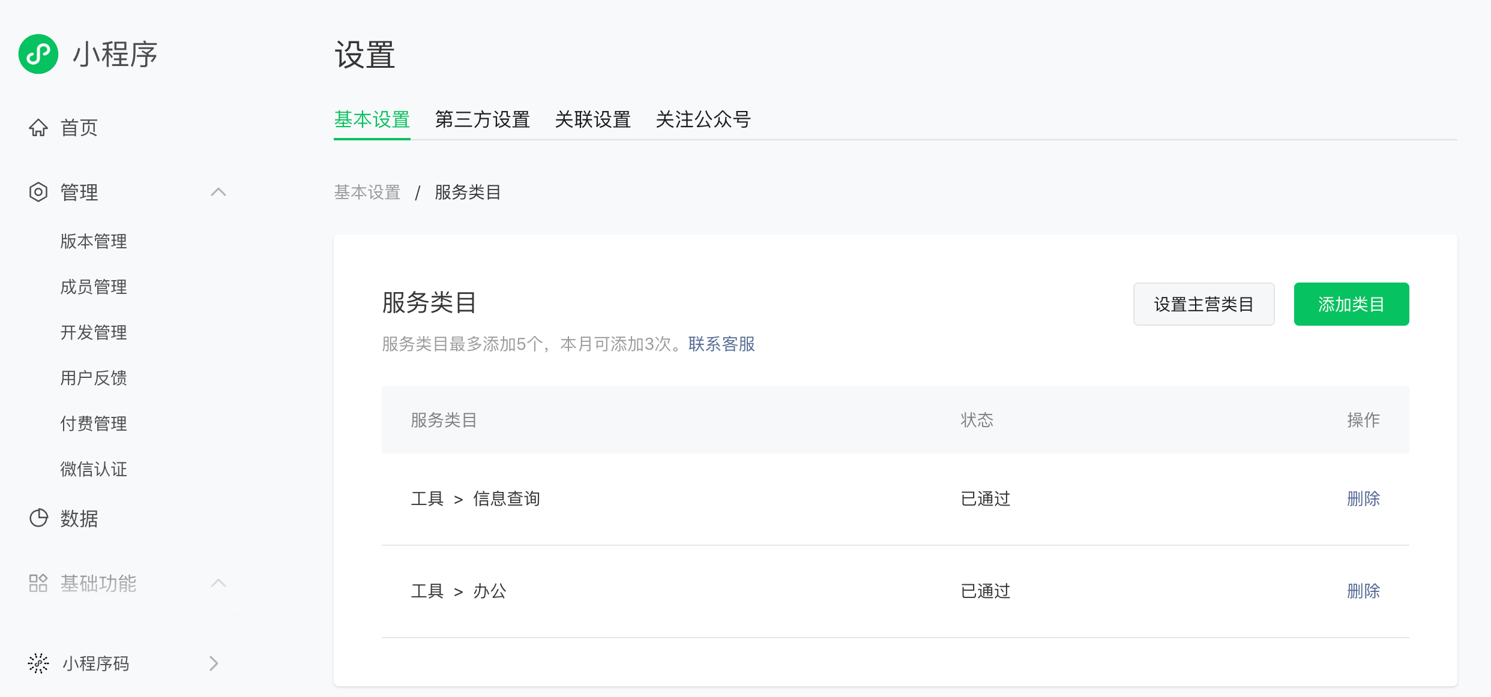Collapse the 基础功能 section chevron

(x=218, y=583)
